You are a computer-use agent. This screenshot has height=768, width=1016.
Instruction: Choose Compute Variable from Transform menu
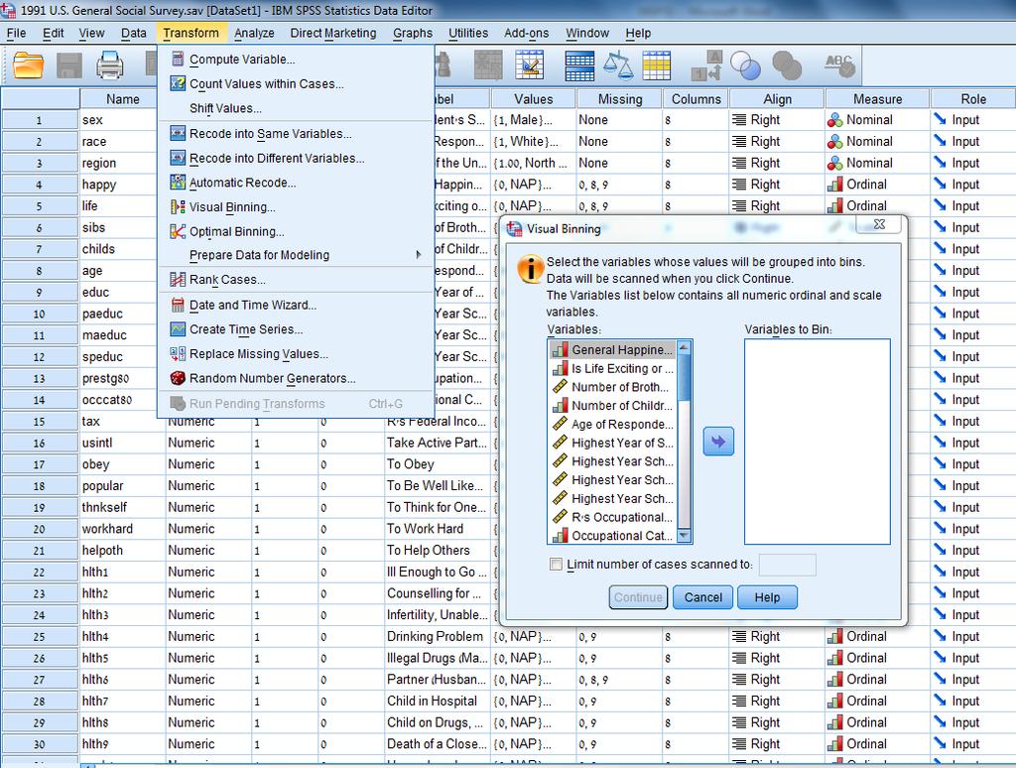coord(296,60)
